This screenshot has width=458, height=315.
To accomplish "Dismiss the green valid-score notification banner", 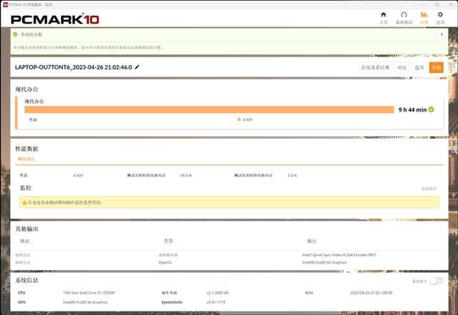I will [x=442, y=34].
